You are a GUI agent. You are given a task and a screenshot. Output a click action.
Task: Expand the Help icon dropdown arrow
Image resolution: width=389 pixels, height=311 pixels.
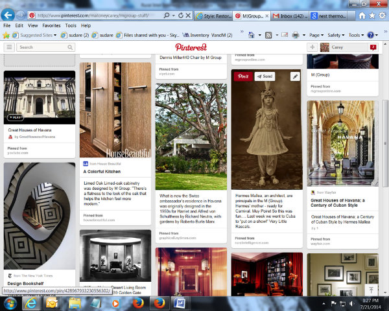pyautogui.click(x=376, y=35)
